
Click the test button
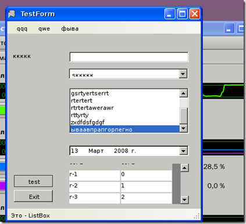[x=33, y=181]
